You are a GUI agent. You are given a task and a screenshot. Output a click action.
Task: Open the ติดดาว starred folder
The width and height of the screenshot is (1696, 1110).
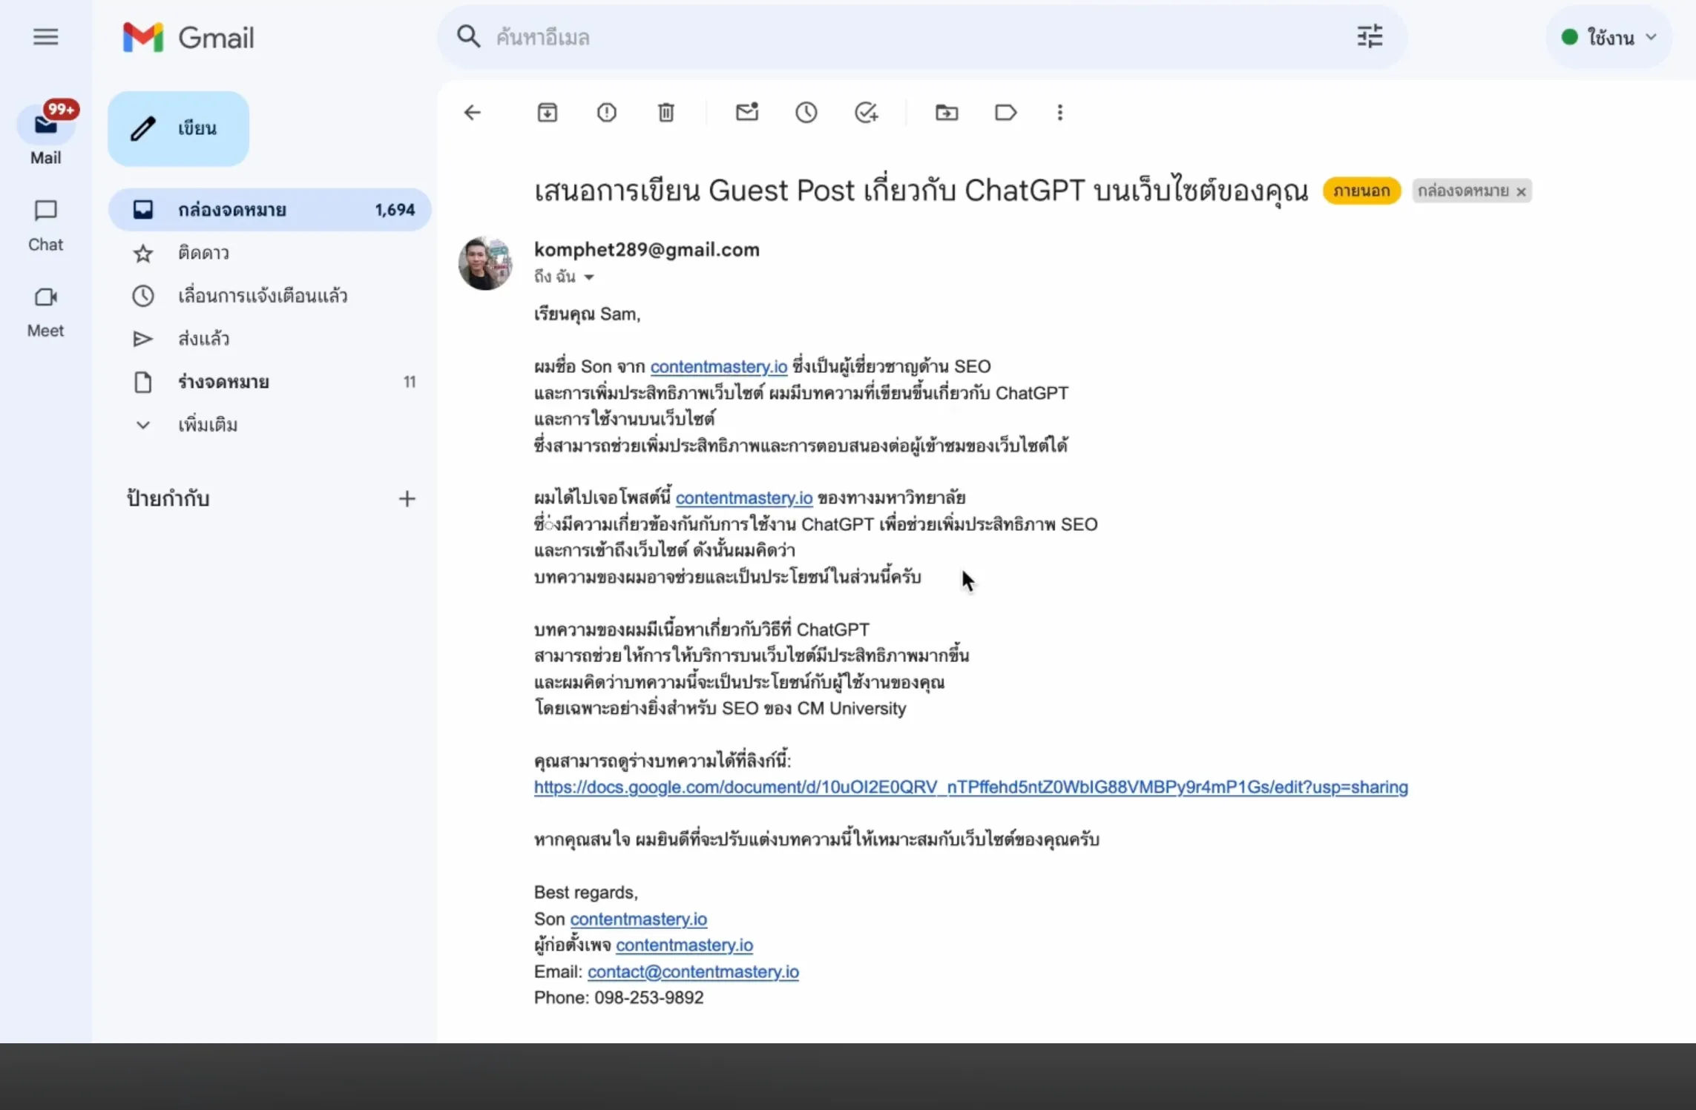click(x=270, y=254)
